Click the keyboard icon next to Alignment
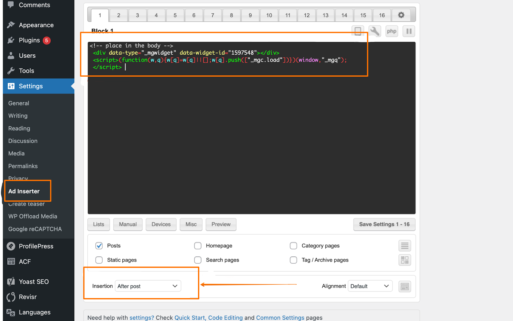Viewport: 513px width, 321px height. tap(405, 286)
